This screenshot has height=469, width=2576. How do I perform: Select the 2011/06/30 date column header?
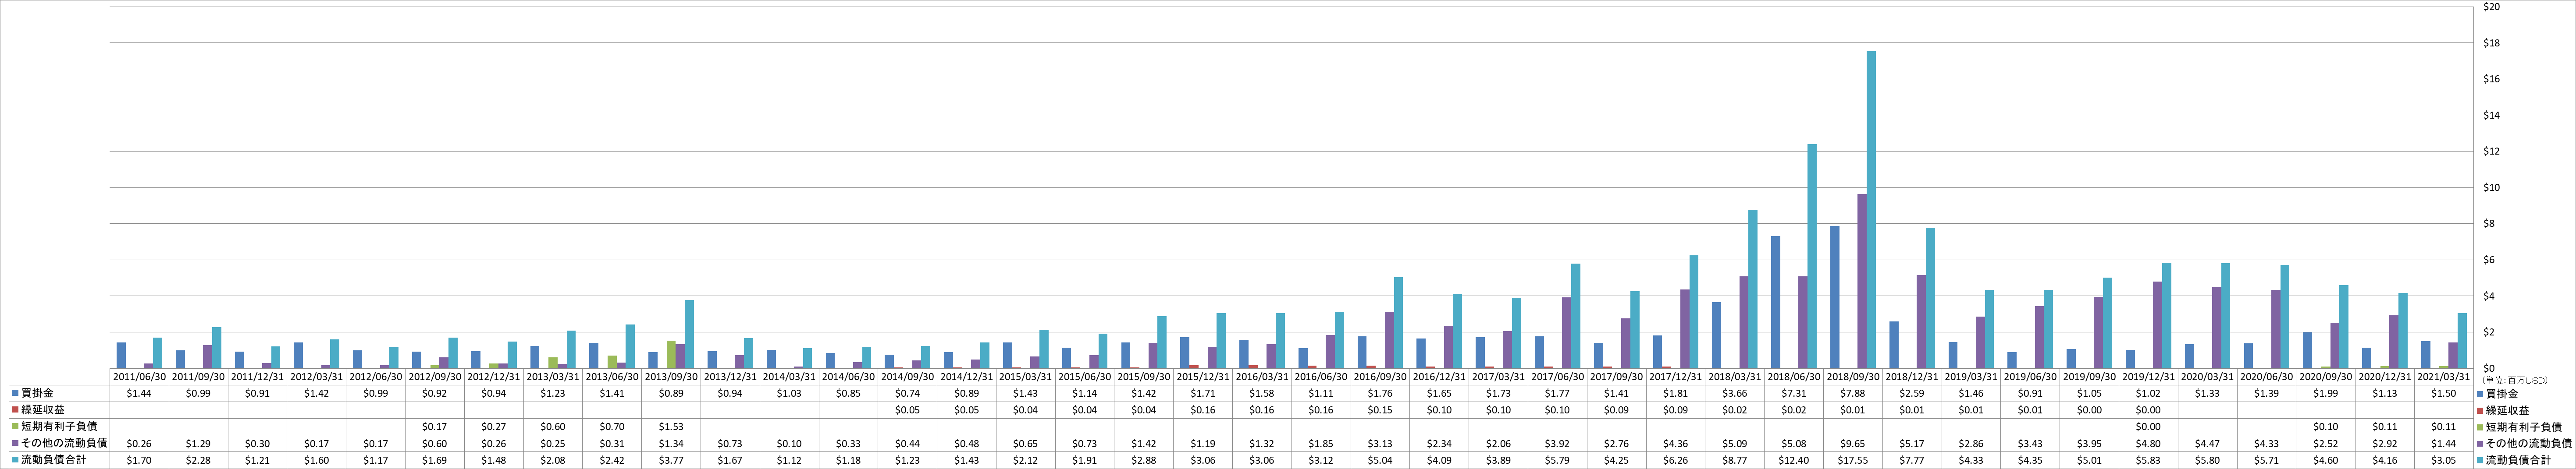pyautogui.click(x=140, y=377)
